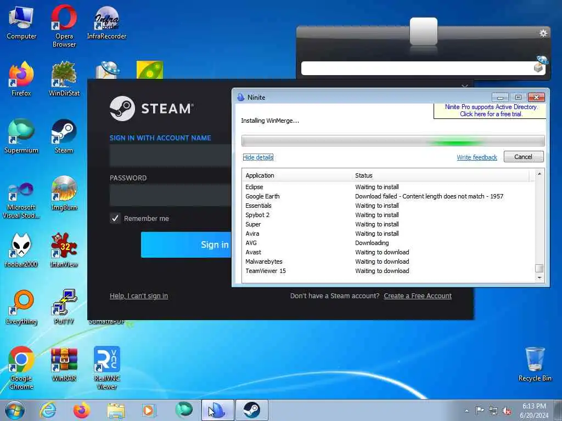Click the Application column header
The image size is (562, 421).
297,175
